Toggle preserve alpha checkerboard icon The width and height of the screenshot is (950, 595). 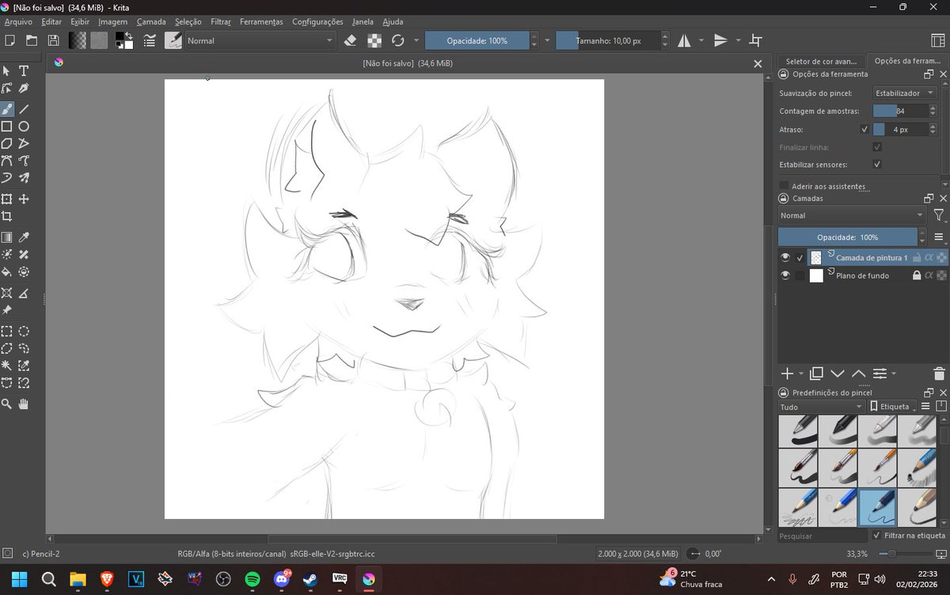(374, 40)
